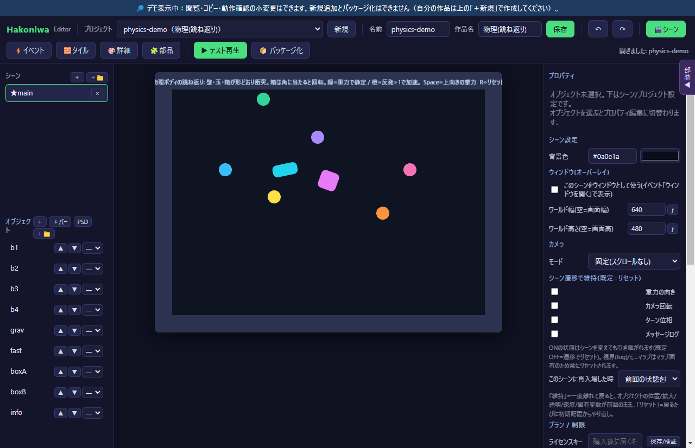Open b2 row dropdown

[x=92, y=269]
